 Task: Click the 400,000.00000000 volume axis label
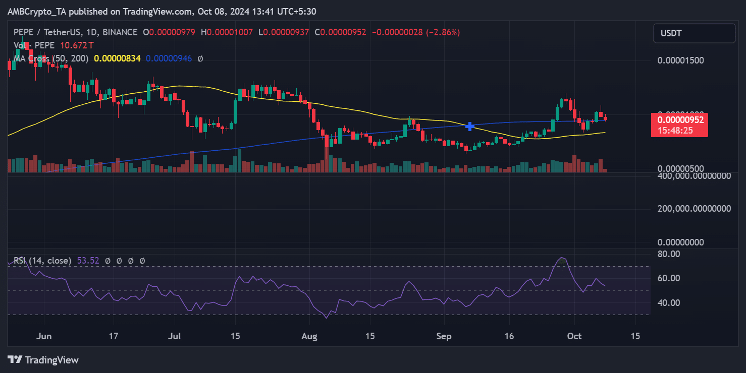[x=695, y=176]
